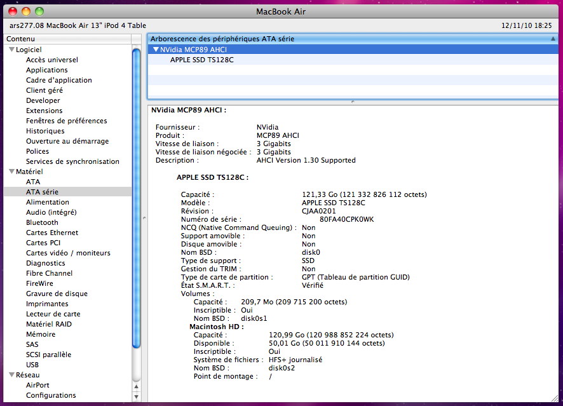Click the sidebar scroll up arrow
This screenshot has width=563, height=406.
point(137,386)
